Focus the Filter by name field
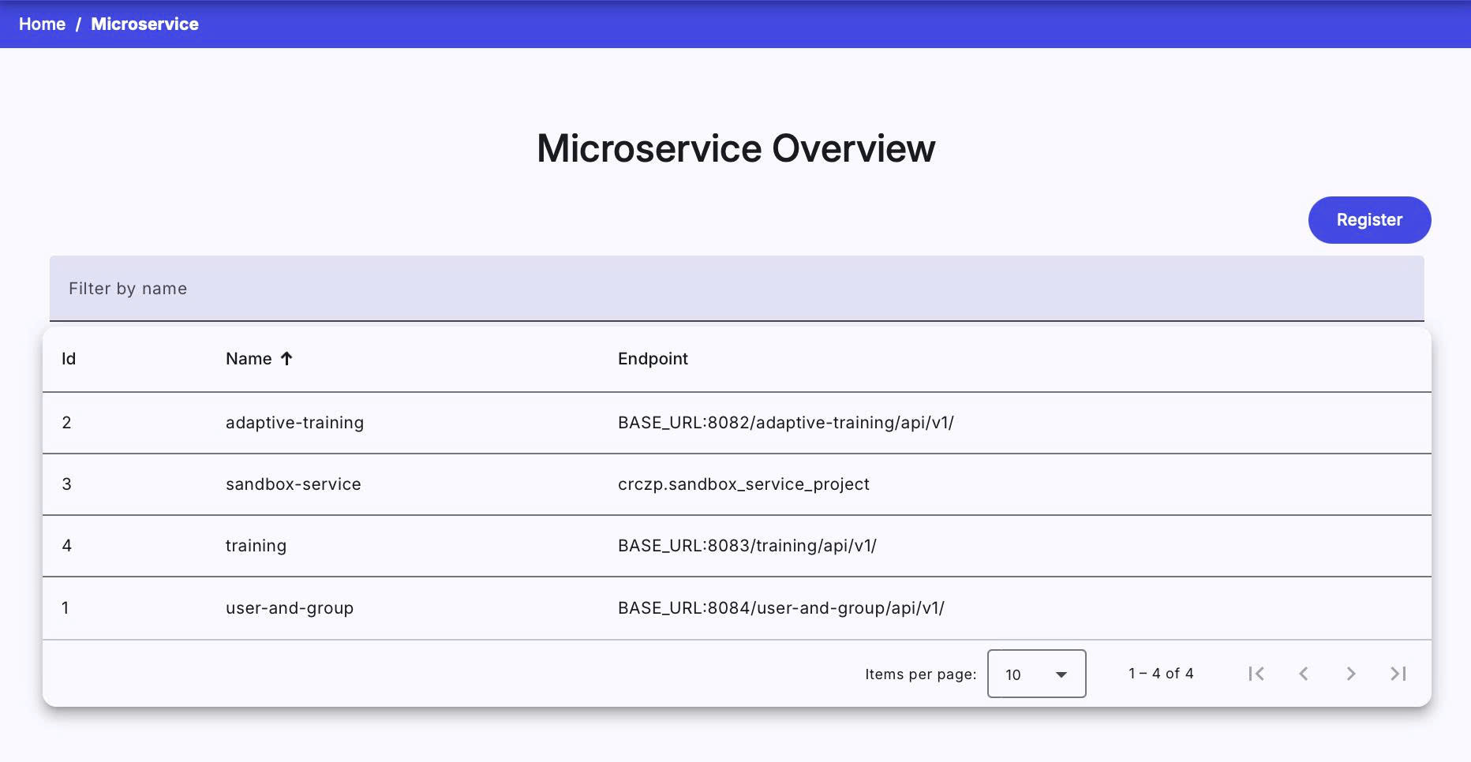1471x762 pixels. click(736, 289)
